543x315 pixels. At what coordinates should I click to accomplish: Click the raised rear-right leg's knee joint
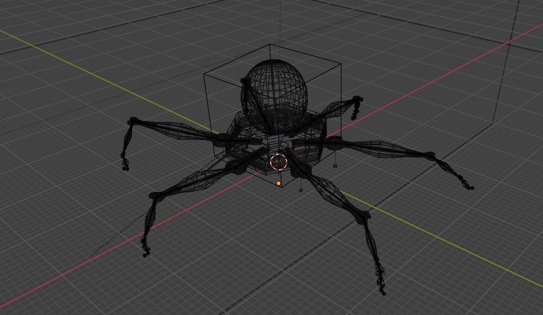coord(357,100)
